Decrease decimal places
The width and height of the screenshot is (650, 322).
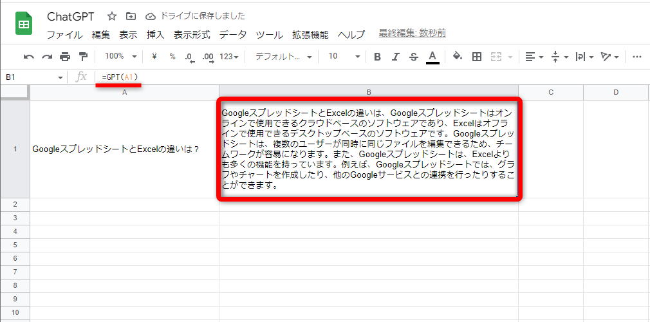pyautogui.click(x=190, y=57)
